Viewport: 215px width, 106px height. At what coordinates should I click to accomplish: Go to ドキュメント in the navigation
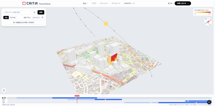point(104,3)
